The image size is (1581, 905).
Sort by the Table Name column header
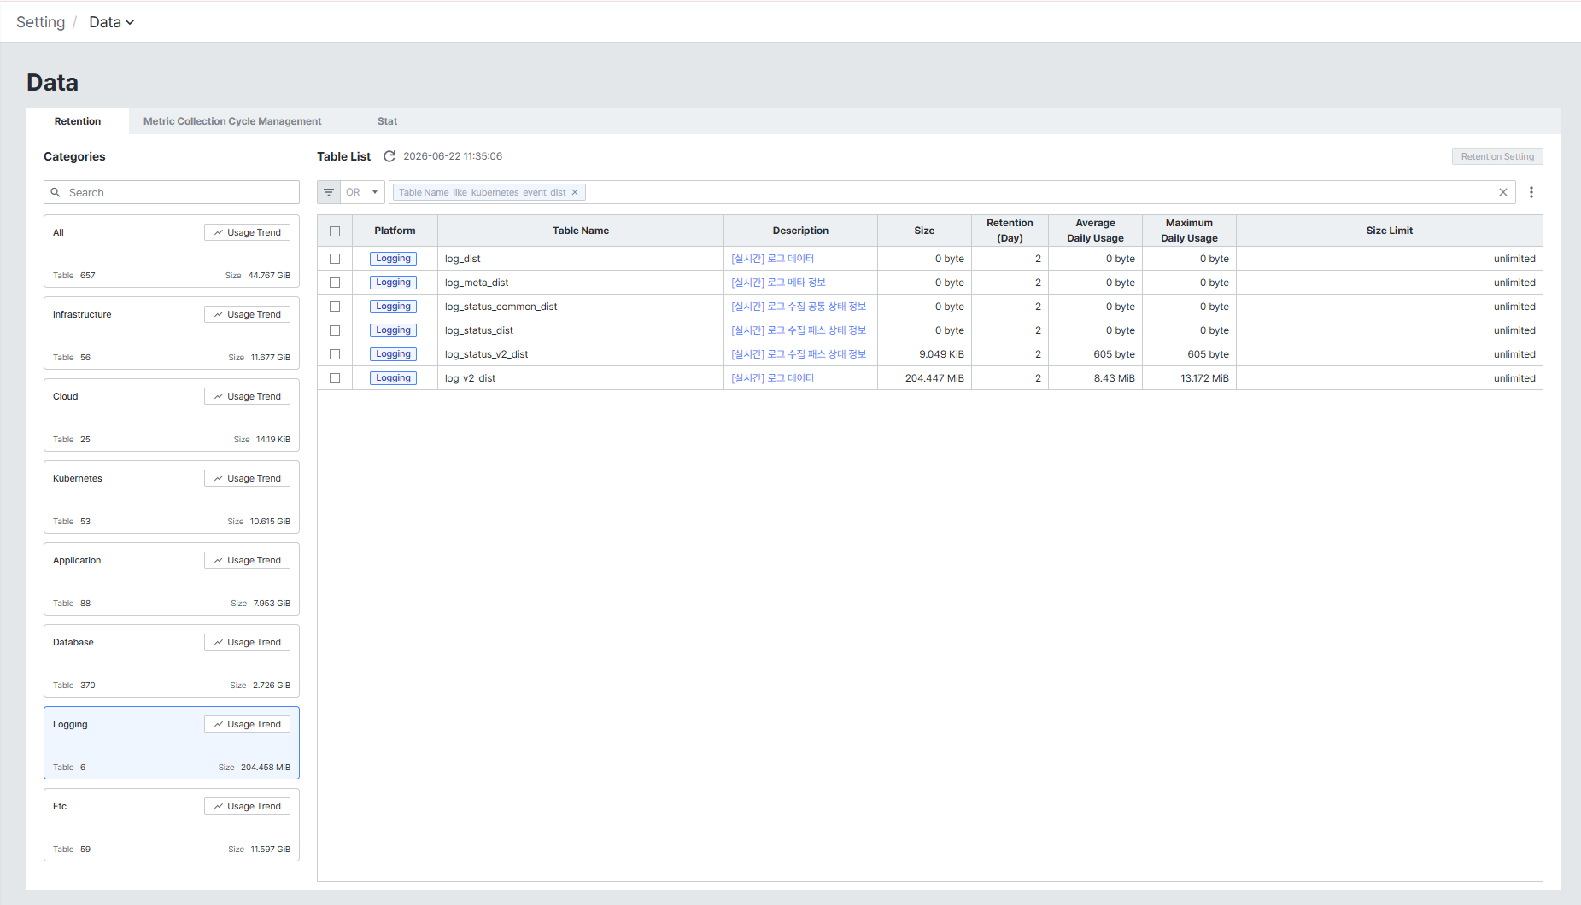581,231
